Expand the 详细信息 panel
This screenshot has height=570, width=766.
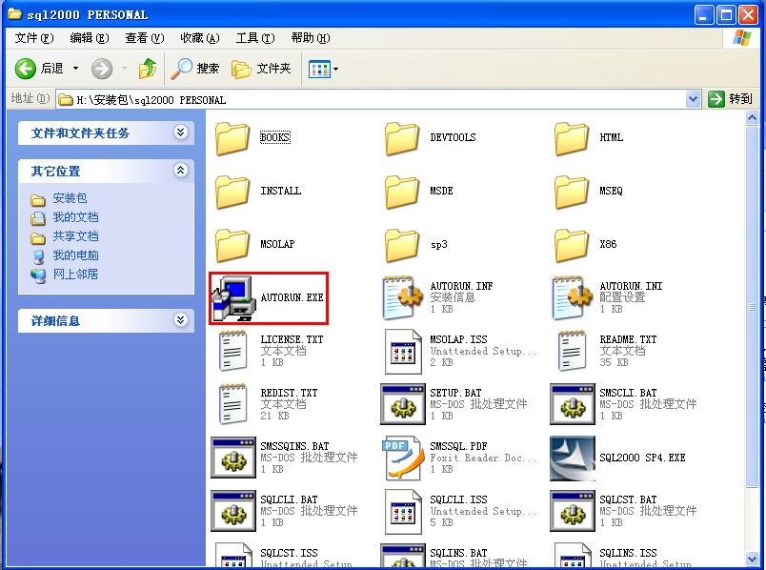[180, 319]
